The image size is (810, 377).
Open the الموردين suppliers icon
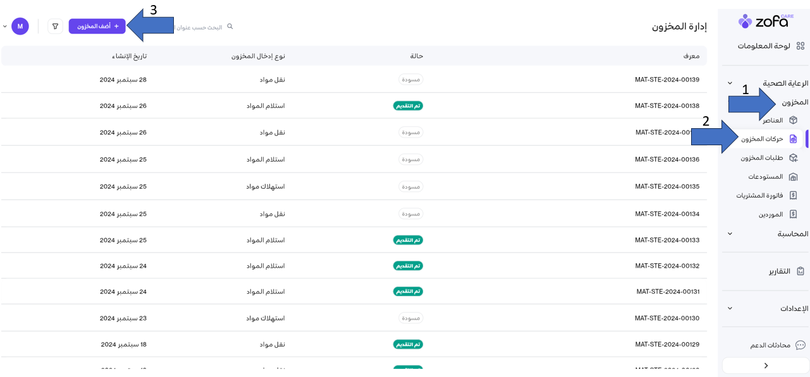pos(793,215)
